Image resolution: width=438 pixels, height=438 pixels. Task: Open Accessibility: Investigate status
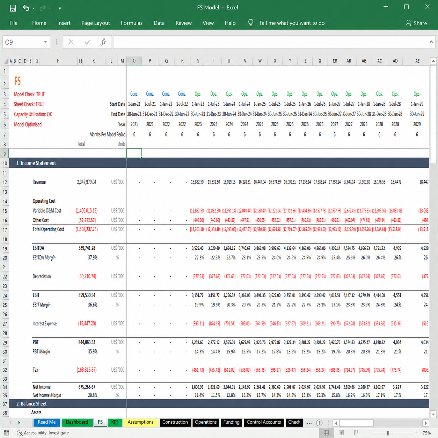[43, 433]
